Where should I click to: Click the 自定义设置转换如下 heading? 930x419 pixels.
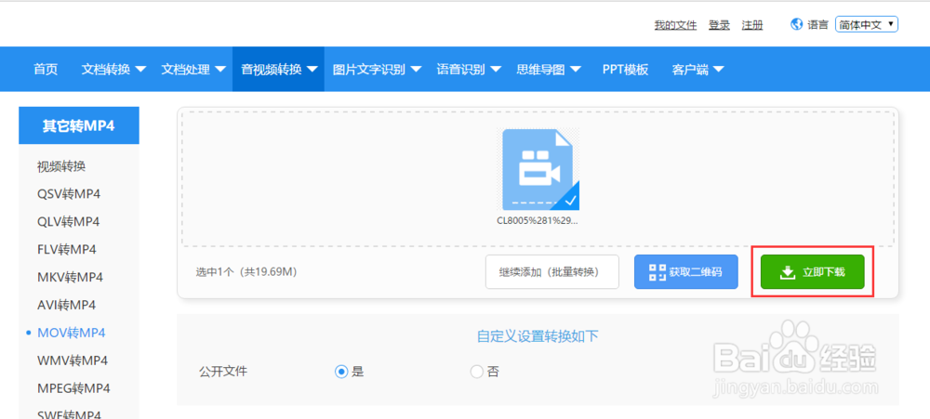tap(538, 336)
